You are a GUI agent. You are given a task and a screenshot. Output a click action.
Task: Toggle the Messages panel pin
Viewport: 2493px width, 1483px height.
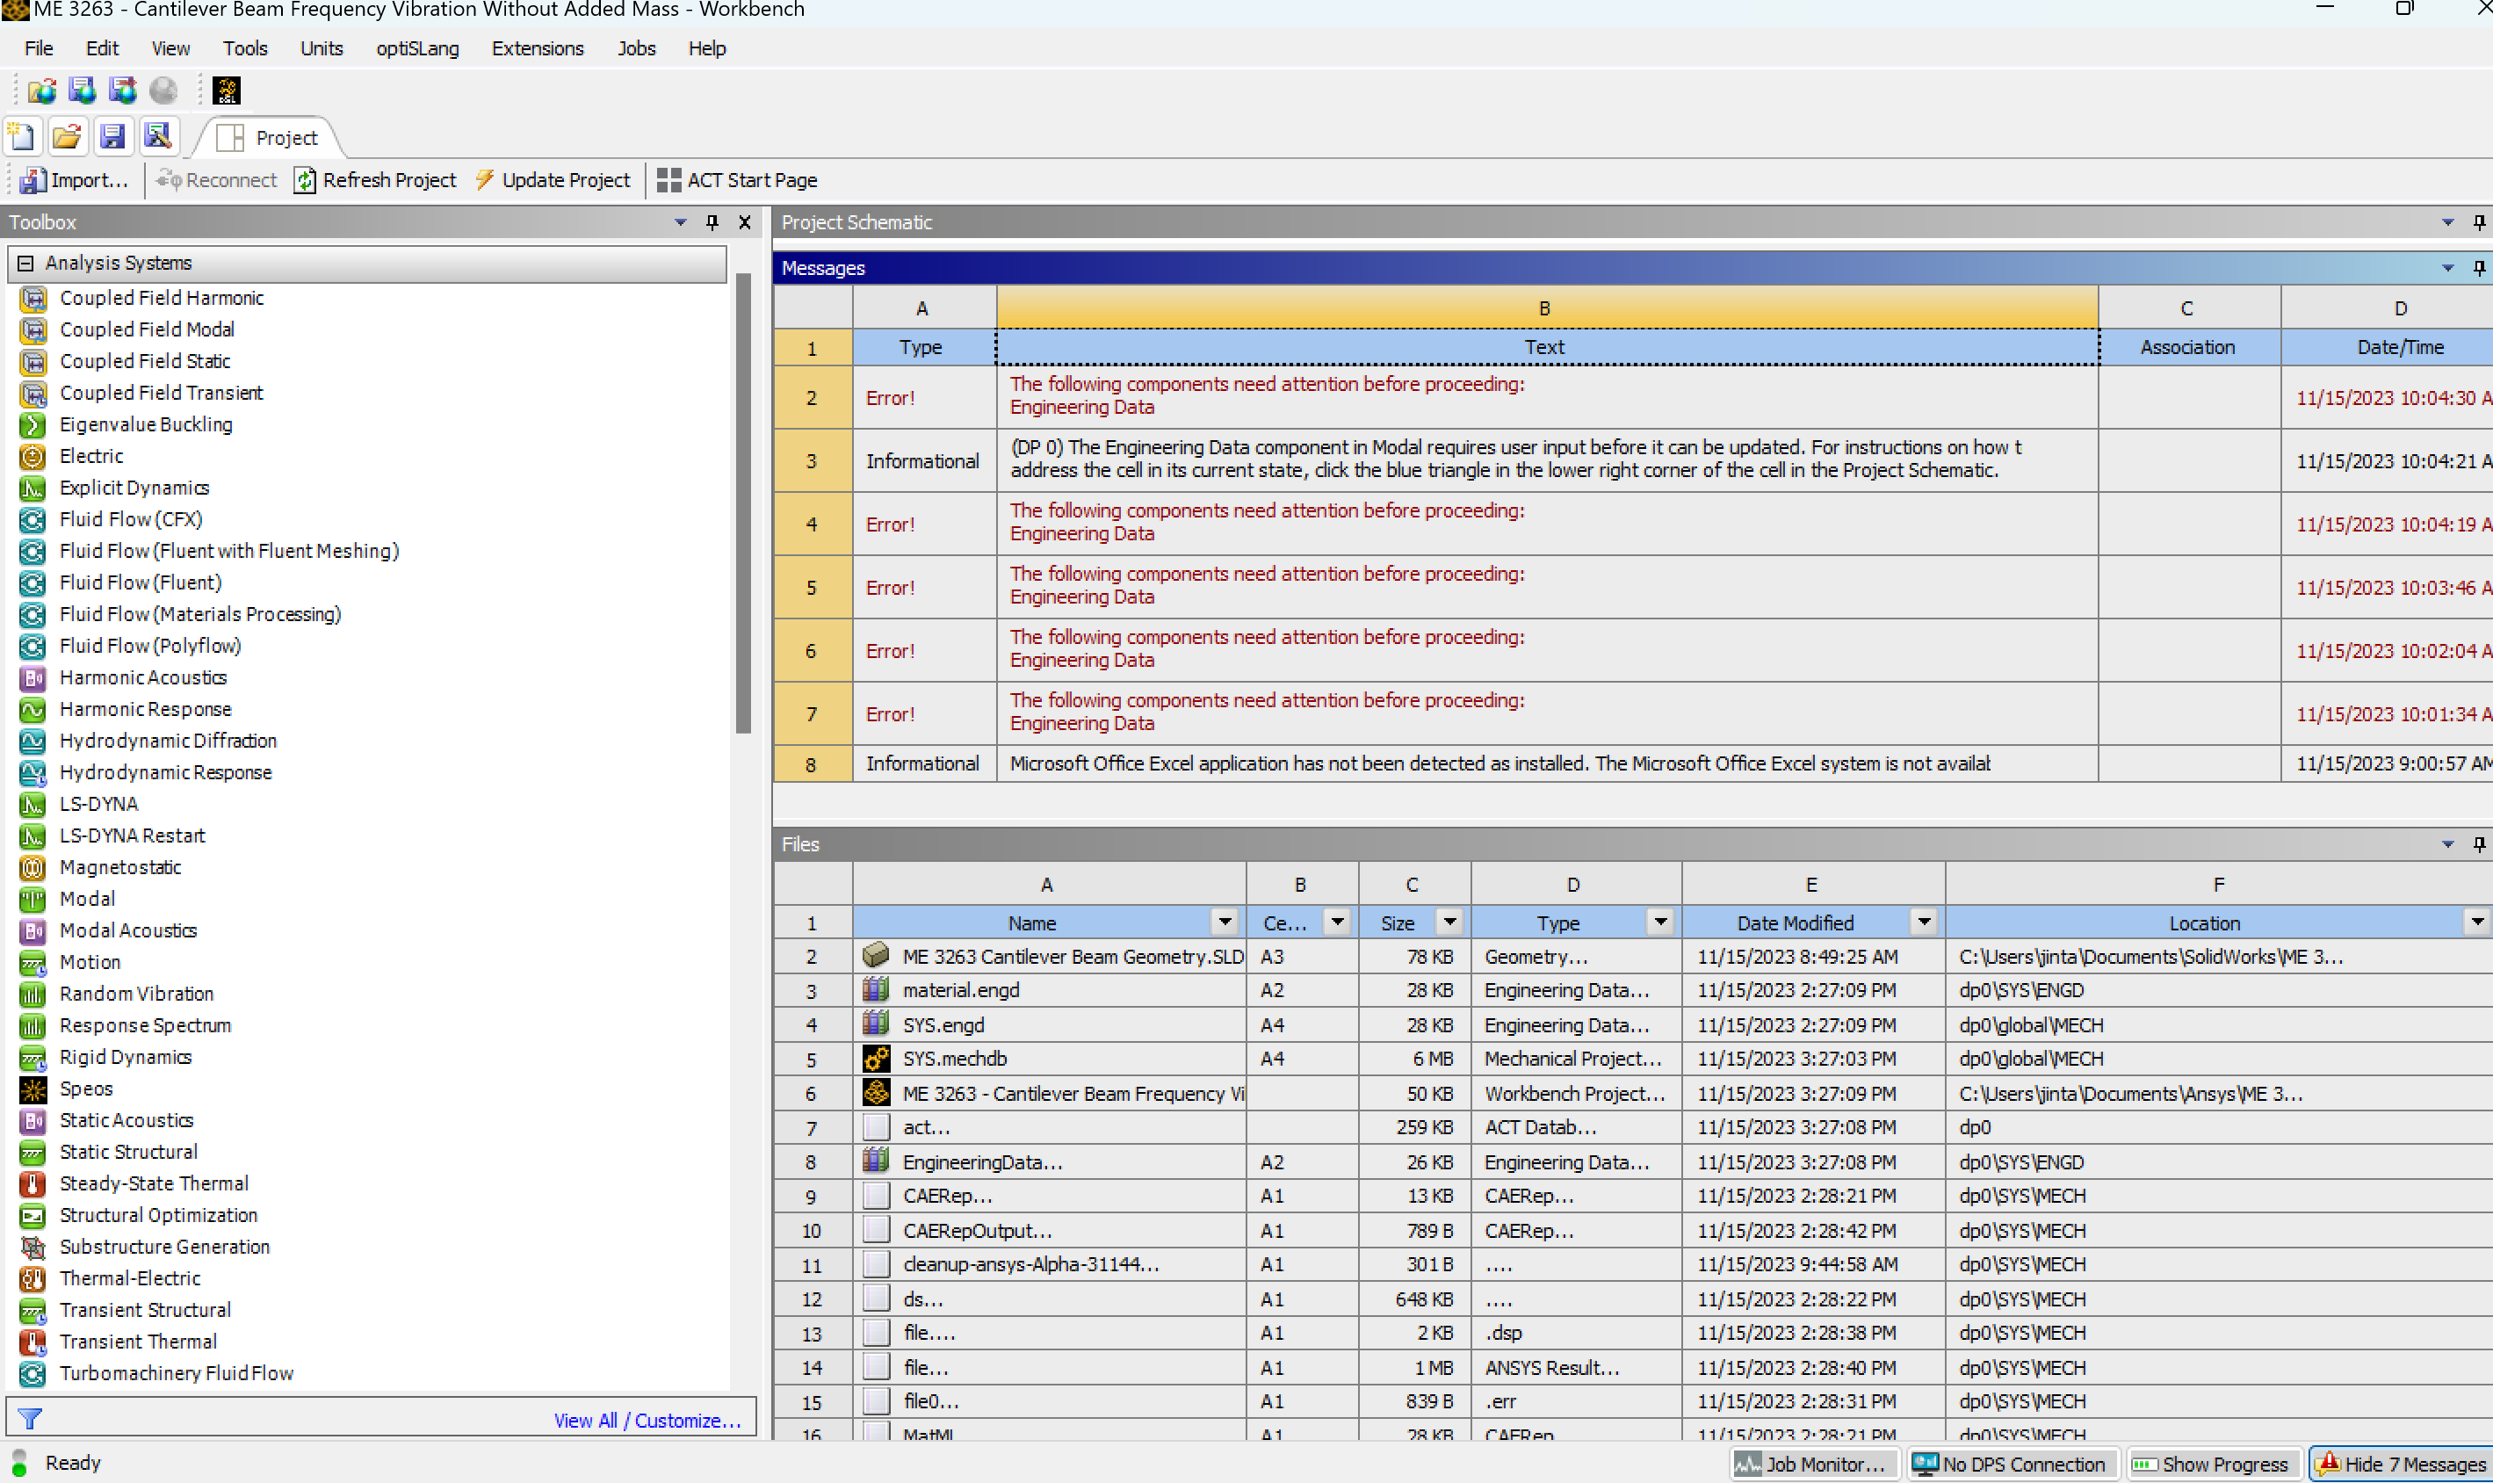(2479, 268)
